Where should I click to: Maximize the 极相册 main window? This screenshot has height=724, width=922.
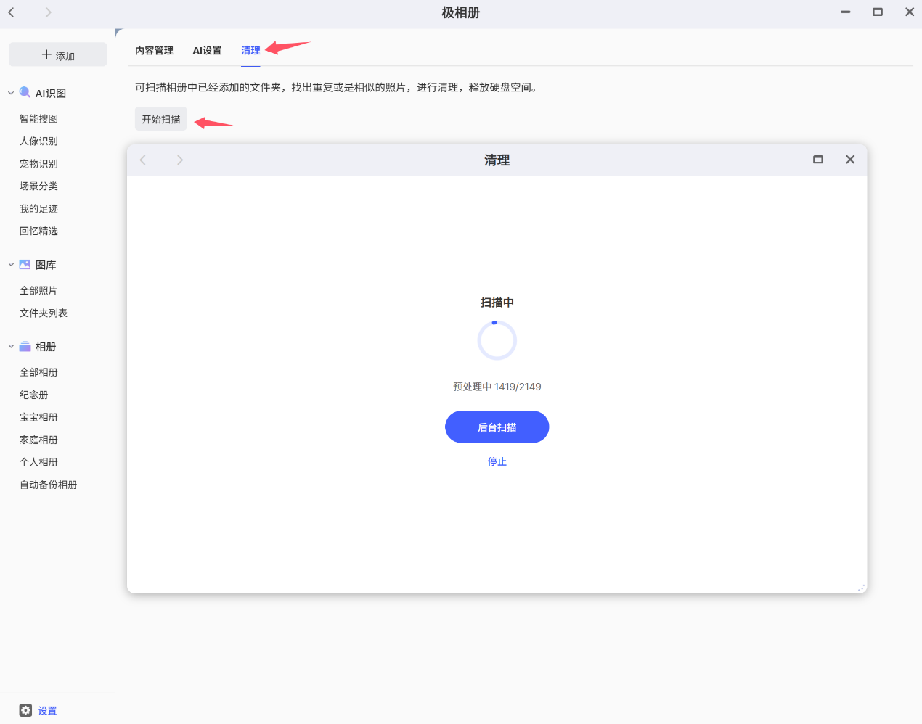coord(878,12)
